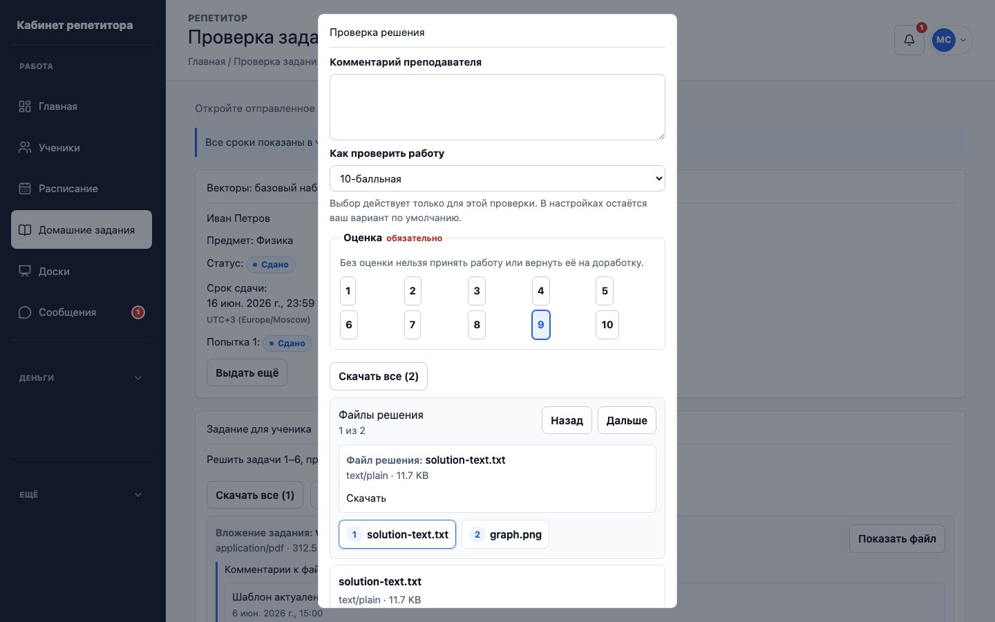
Task: Click the Скачать все (2) button
Action: (379, 377)
